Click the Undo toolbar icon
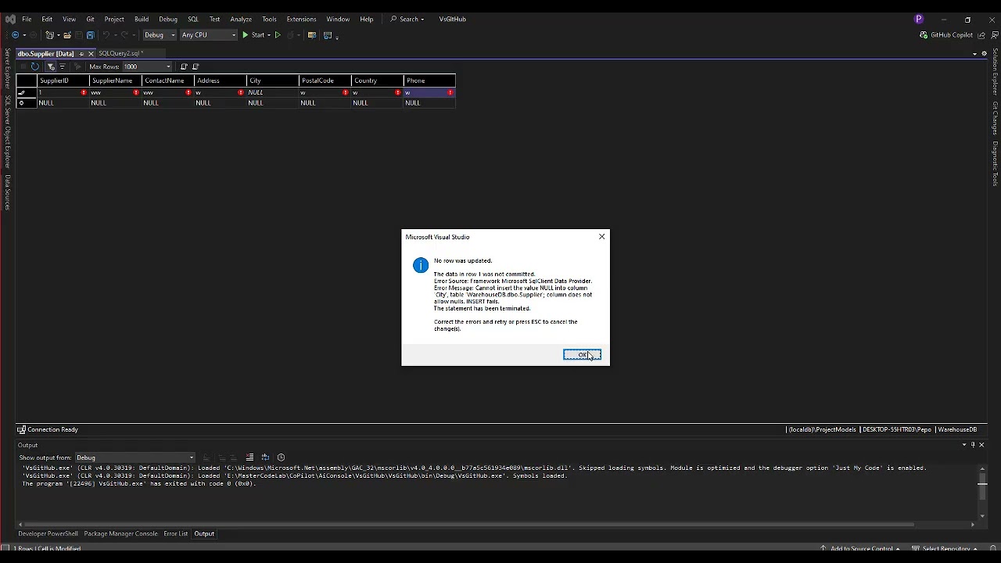1001x563 pixels. pos(106,35)
